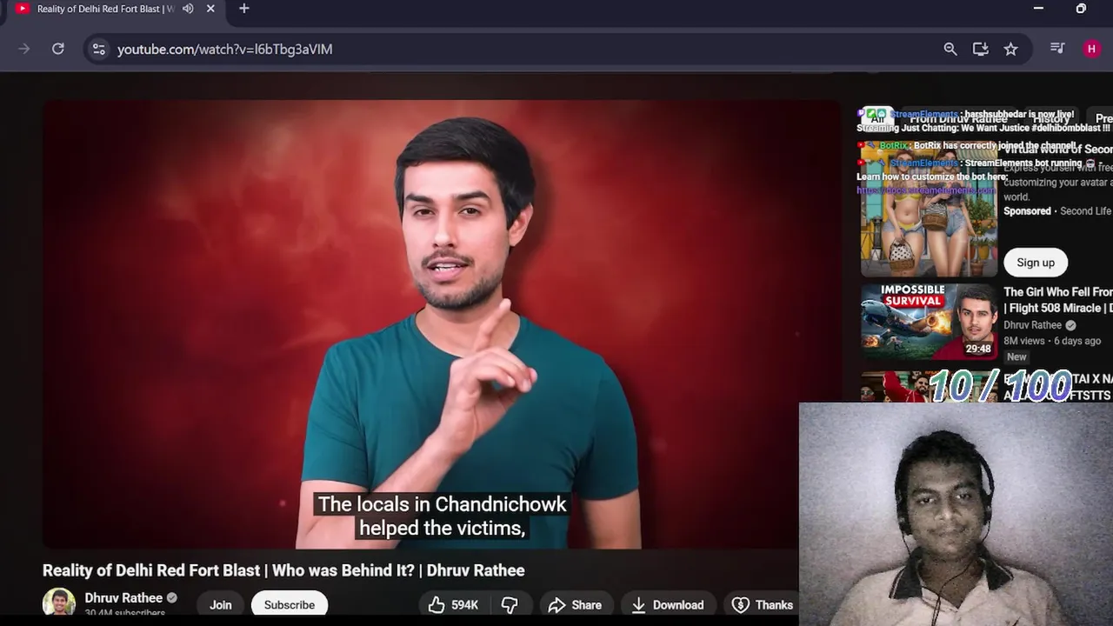Viewport: 1113px width, 626px height.
Task: Click Sign up on the sponsored ad
Action: click(1036, 263)
